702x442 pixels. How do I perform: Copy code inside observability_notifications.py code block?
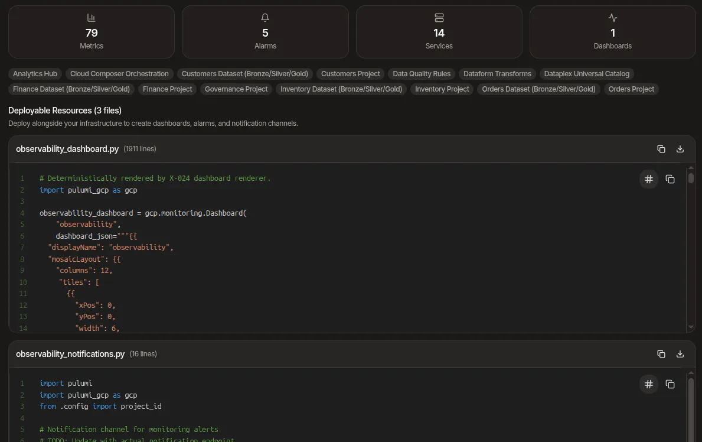click(x=670, y=384)
